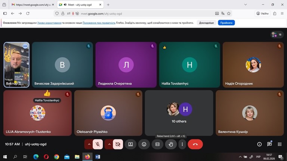Viewport: 287px width, 161px height.
Task: Click the Raise hand button
Action: [x=171, y=144]
